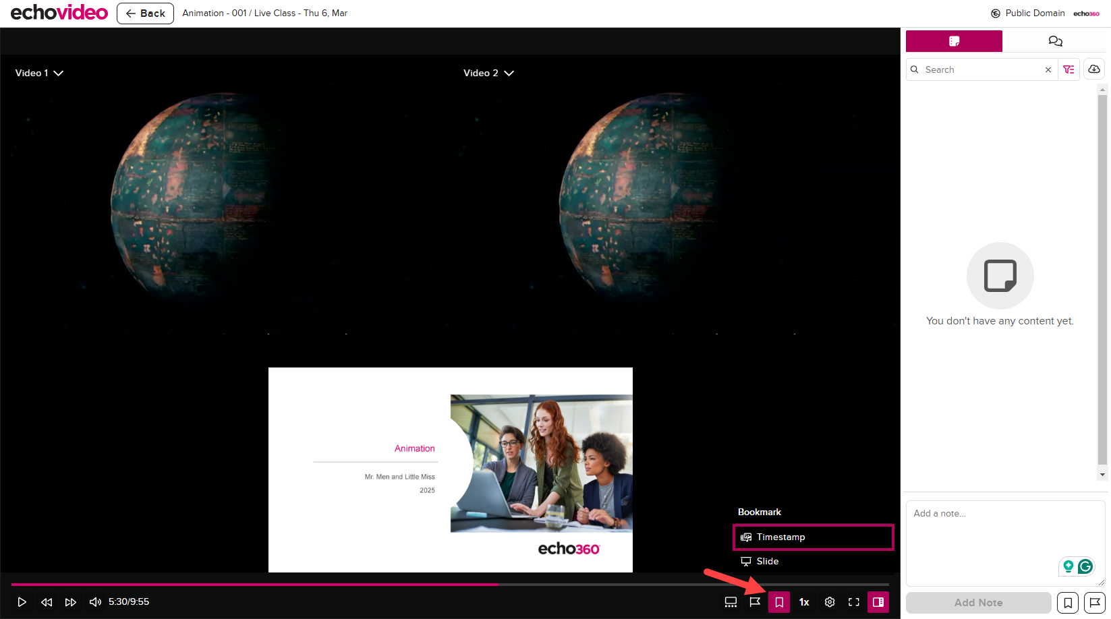Viewport: 1111px width, 619px height.
Task: Click the scrollbar down arrow in the notes panel
Action: coord(1102,475)
